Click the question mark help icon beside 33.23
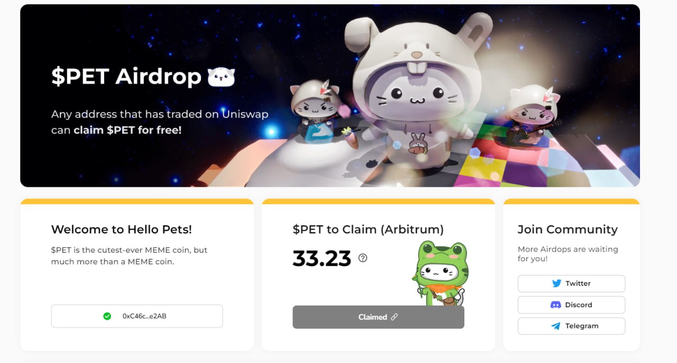Viewport: 677px width, 363px height. coord(363,258)
